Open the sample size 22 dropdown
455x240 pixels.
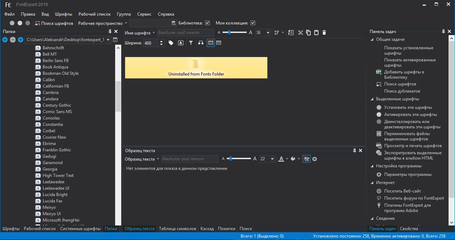pos(273,159)
